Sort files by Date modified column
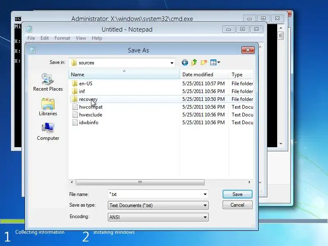Viewport: 328px width, 246px height. tap(204, 75)
